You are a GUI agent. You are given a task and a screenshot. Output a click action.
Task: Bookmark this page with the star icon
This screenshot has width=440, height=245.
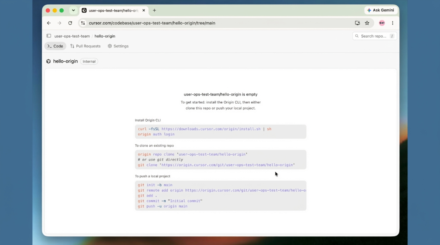click(367, 23)
